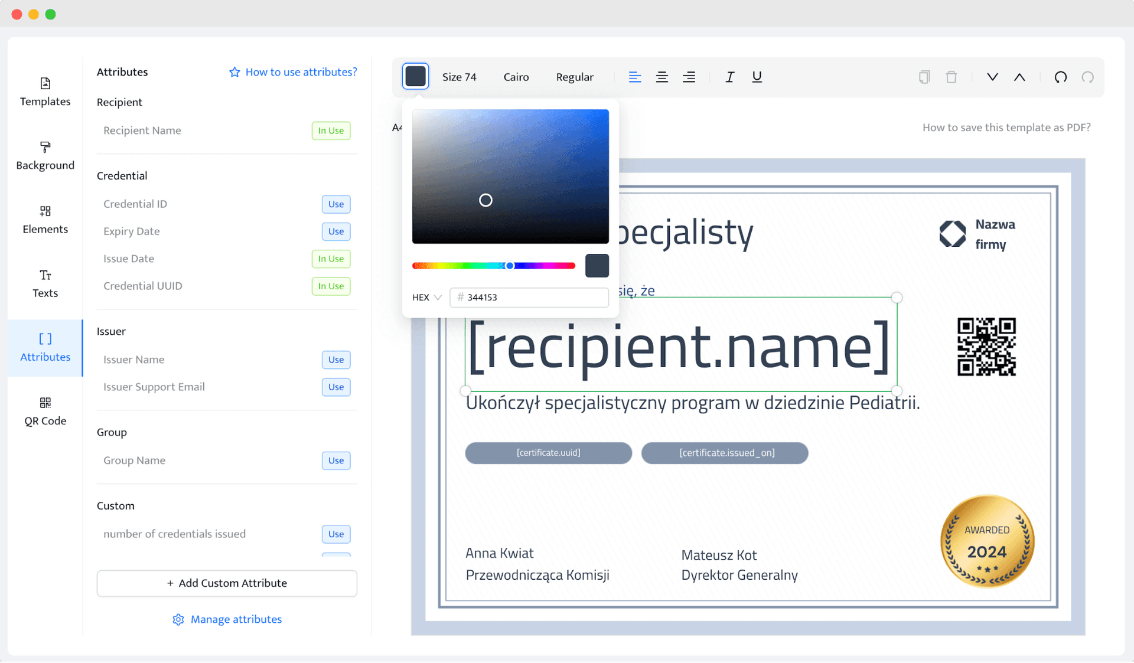Click the center text alignment toggle
This screenshot has height=663, width=1134.
[x=661, y=77]
